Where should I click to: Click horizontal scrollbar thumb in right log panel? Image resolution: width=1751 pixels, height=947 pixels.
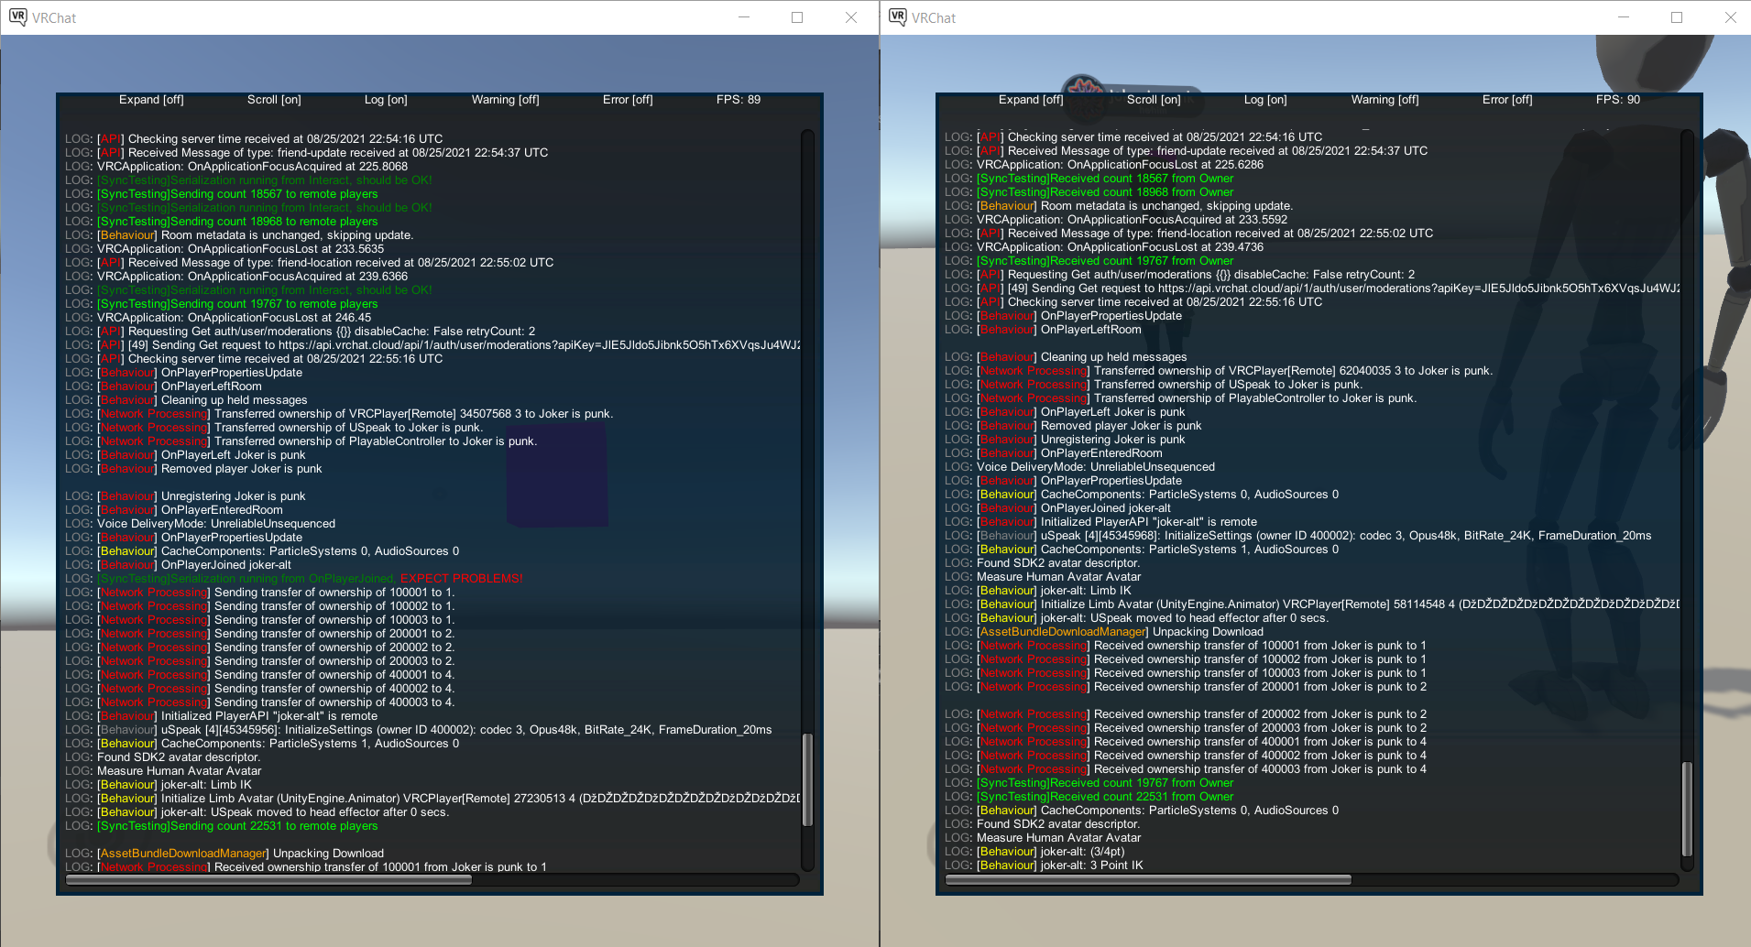(1148, 880)
